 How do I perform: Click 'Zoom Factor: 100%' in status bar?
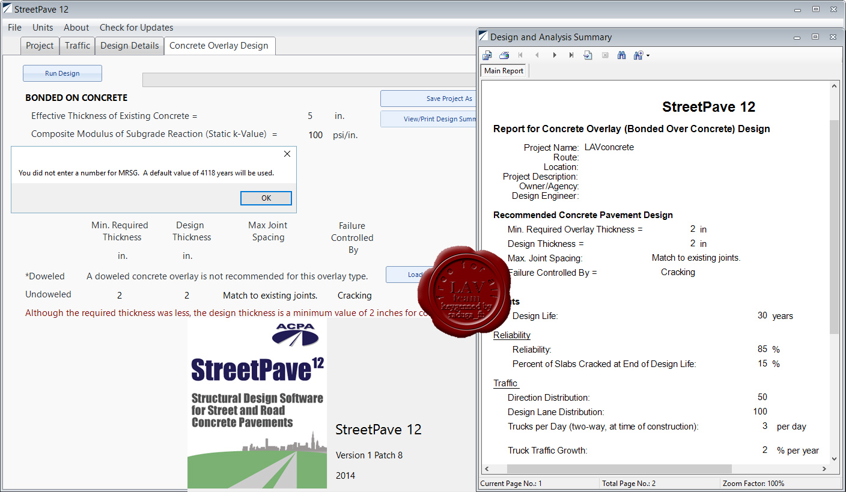753,484
